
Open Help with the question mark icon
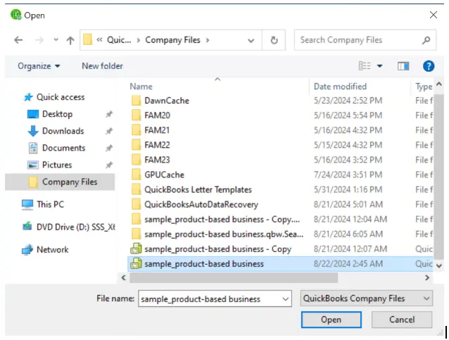[429, 66]
